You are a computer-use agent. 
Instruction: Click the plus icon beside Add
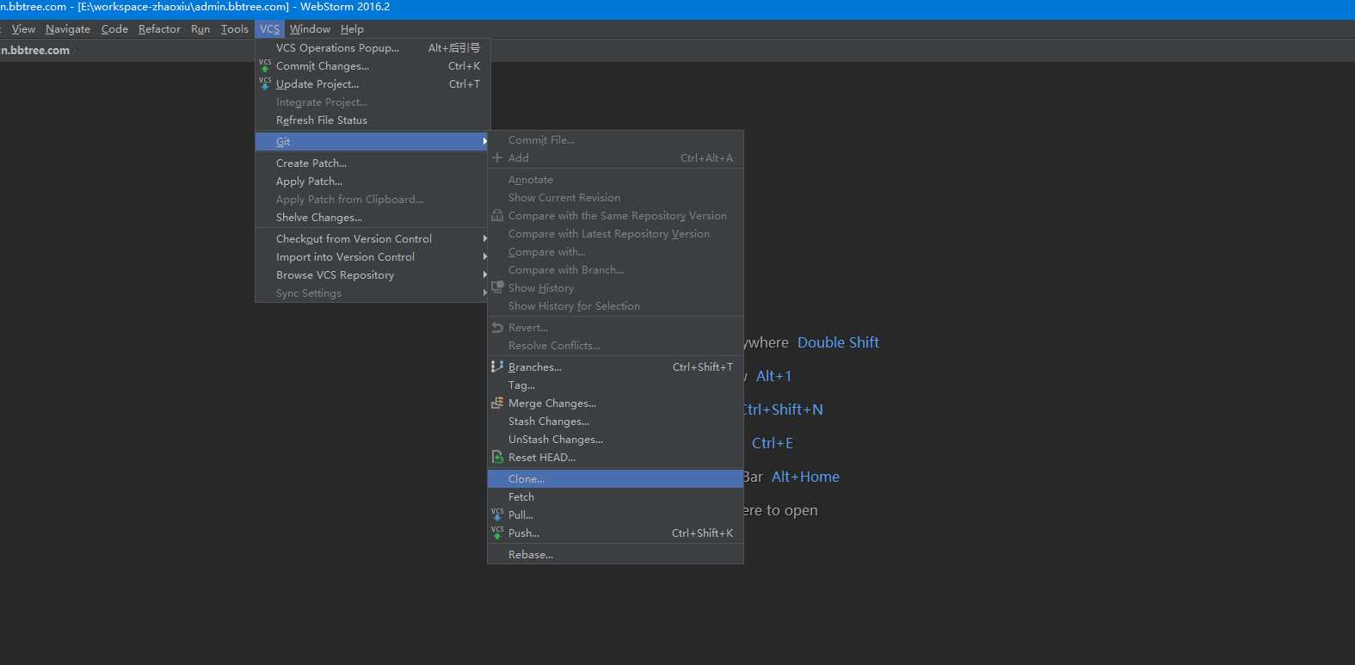[497, 157]
